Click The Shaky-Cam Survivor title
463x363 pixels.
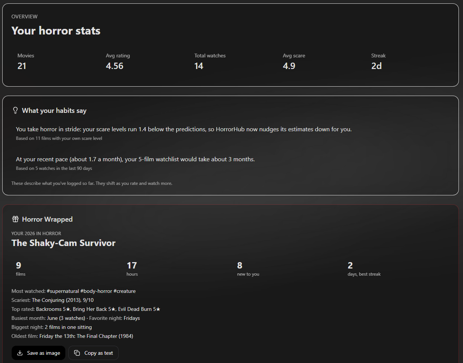pyautogui.click(x=63, y=243)
